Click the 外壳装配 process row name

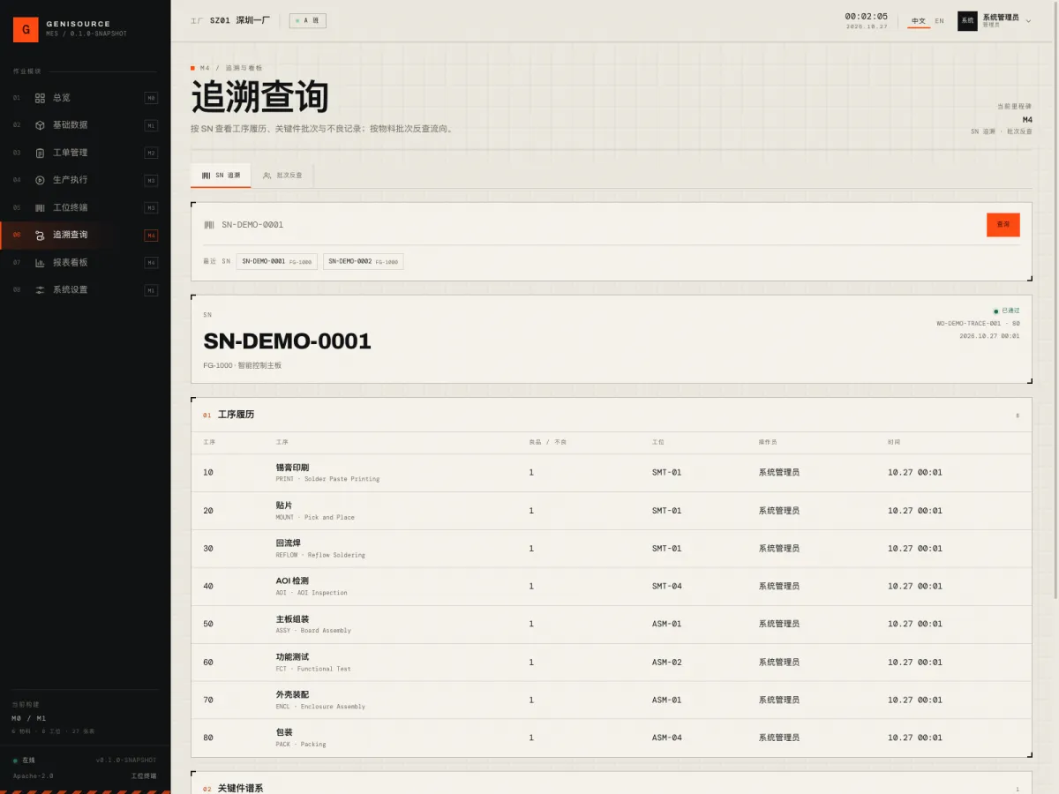click(x=292, y=695)
